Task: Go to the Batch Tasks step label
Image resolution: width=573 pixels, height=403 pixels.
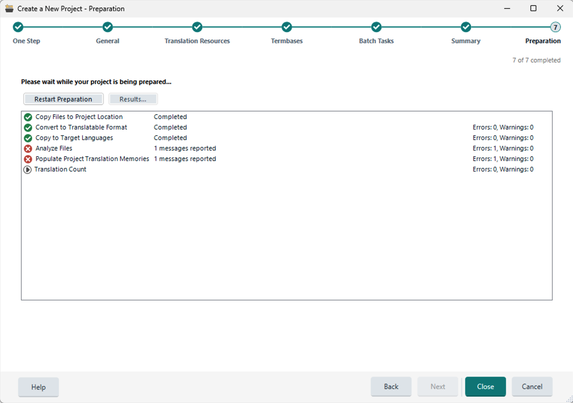Action: [376, 41]
